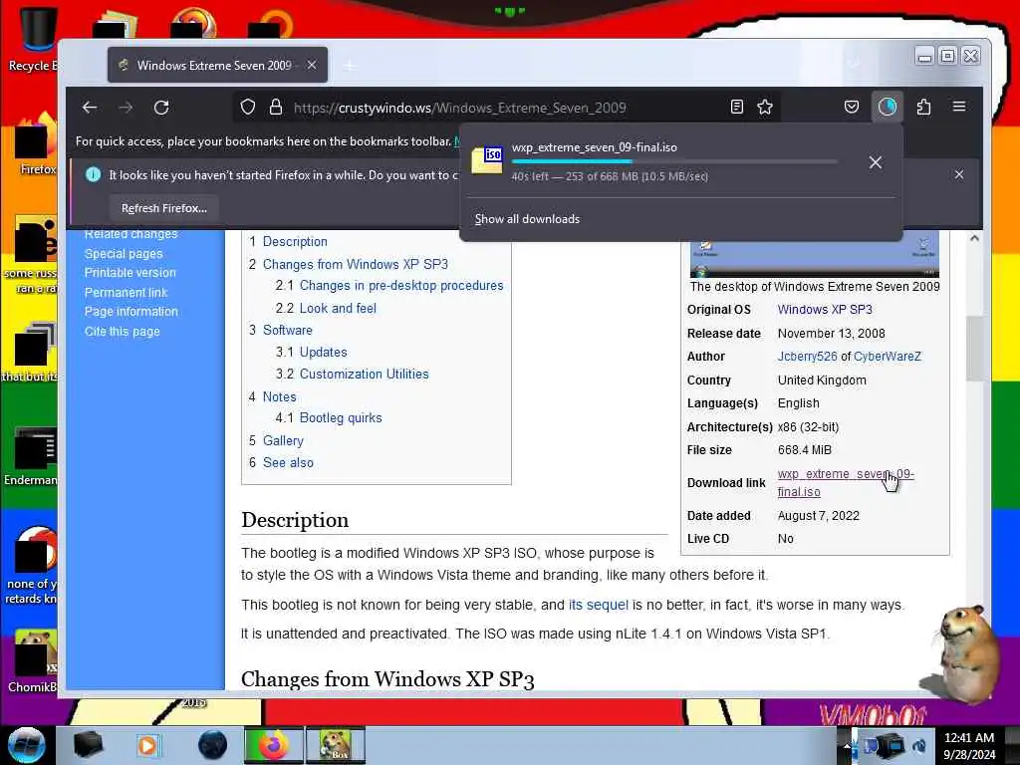Select the ChomikBox desktop icon

click(33, 661)
